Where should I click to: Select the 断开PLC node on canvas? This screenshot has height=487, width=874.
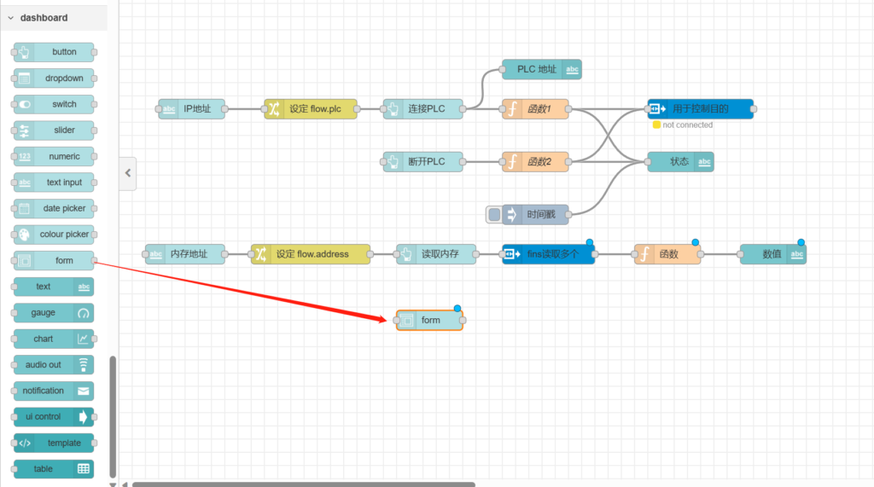tap(423, 162)
